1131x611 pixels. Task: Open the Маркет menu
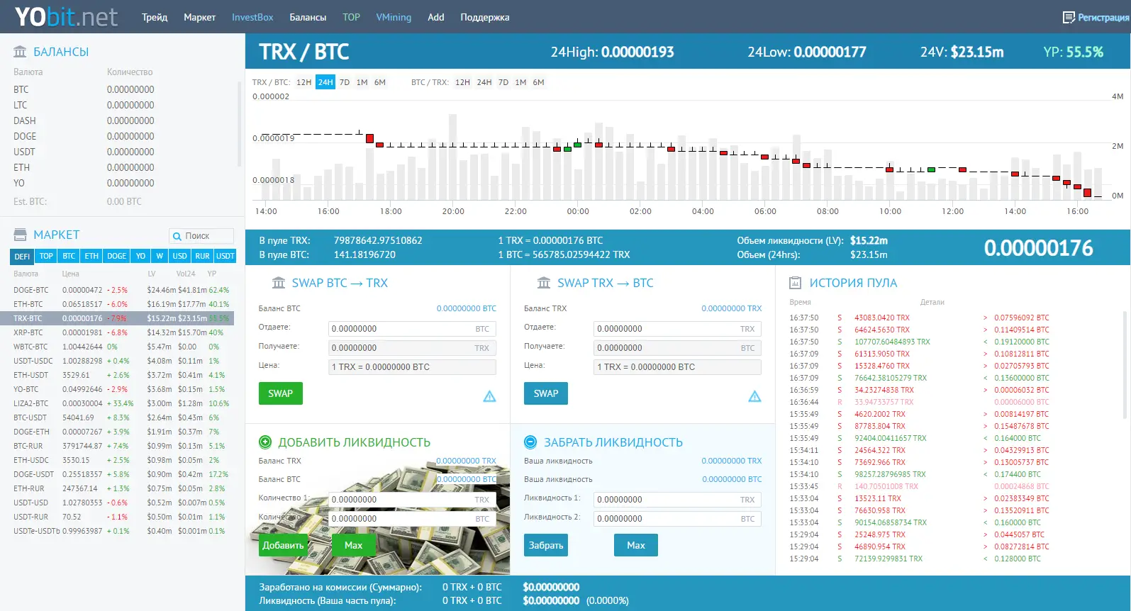pos(199,17)
